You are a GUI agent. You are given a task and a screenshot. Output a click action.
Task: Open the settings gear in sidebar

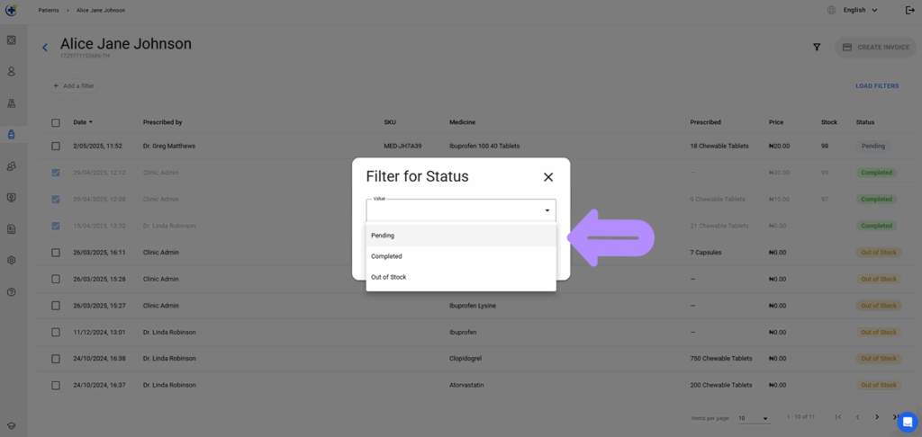[11, 260]
